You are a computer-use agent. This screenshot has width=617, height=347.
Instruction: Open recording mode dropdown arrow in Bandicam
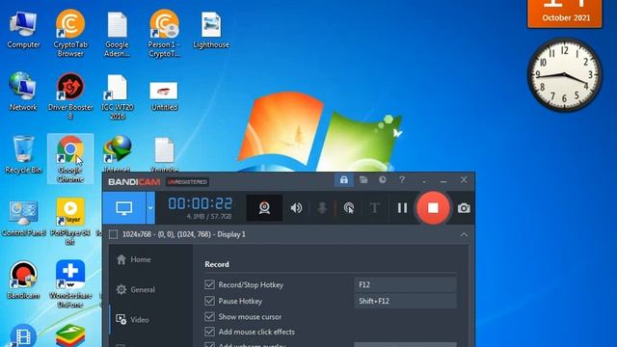tap(150, 208)
